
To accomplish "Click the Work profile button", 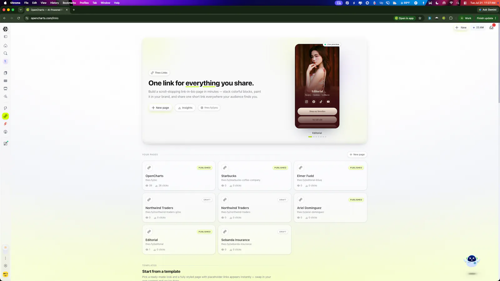I will [466, 18].
